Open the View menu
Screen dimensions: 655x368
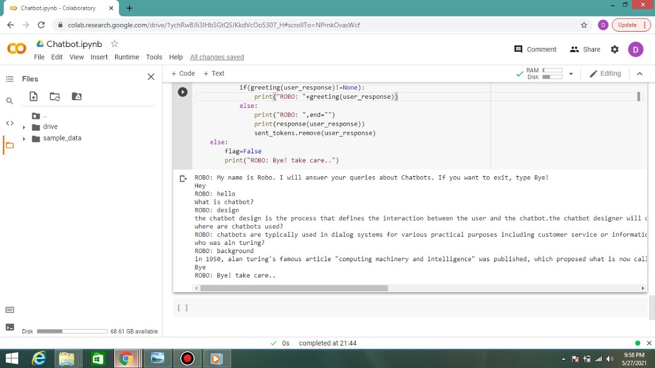click(77, 57)
